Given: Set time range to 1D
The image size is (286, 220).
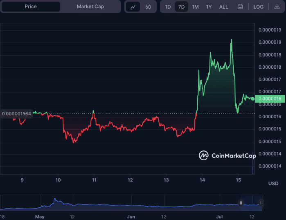Looking at the screenshot, I should (168, 7).
